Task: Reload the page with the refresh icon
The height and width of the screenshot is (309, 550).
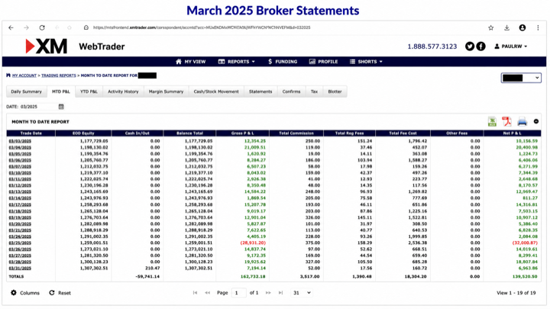Action: [x=42, y=27]
